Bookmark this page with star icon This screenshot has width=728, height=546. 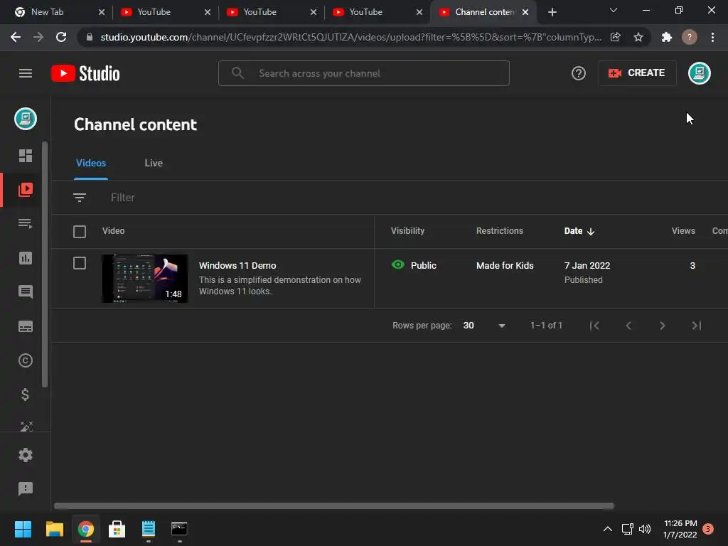pyautogui.click(x=638, y=37)
